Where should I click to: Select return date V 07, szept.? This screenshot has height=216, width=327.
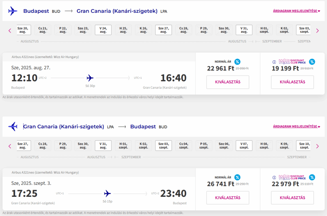[x=244, y=145]
